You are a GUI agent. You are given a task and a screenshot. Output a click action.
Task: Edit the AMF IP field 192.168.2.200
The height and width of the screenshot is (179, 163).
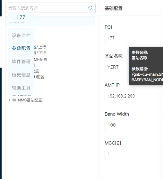(134, 96)
